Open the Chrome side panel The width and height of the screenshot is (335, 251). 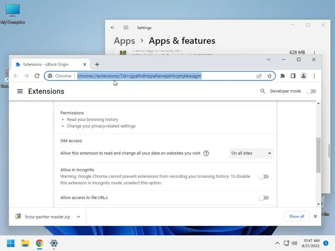click(293, 76)
